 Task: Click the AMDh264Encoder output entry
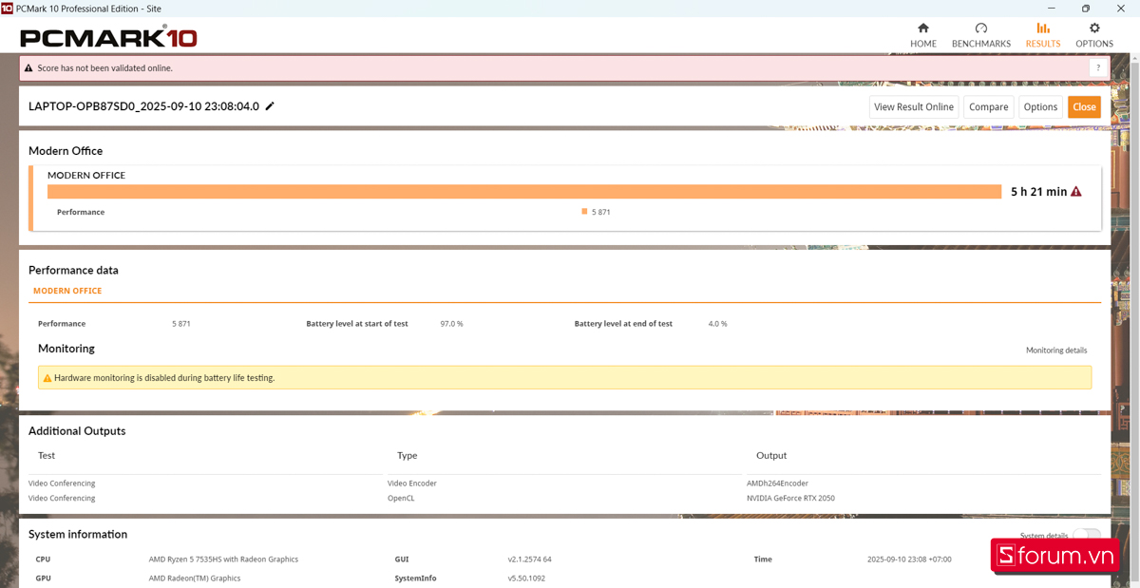point(777,484)
